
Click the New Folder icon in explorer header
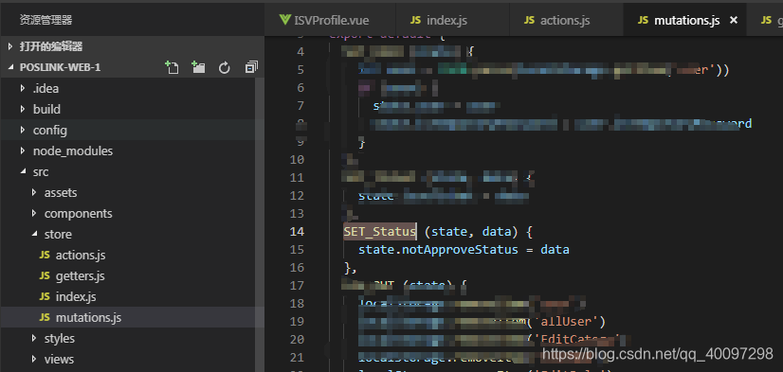[x=198, y=67]
